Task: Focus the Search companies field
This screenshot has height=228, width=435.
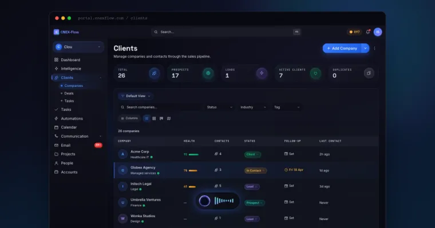Action: click(160, 107)
